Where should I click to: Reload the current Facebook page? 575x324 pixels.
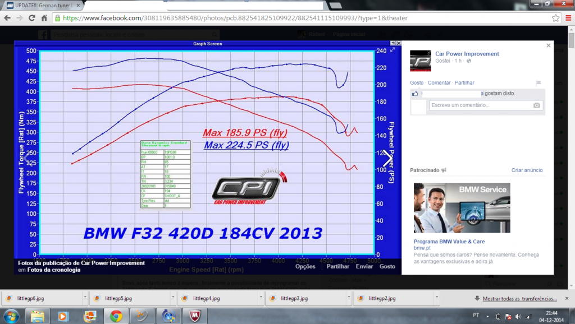click(32, 18)
